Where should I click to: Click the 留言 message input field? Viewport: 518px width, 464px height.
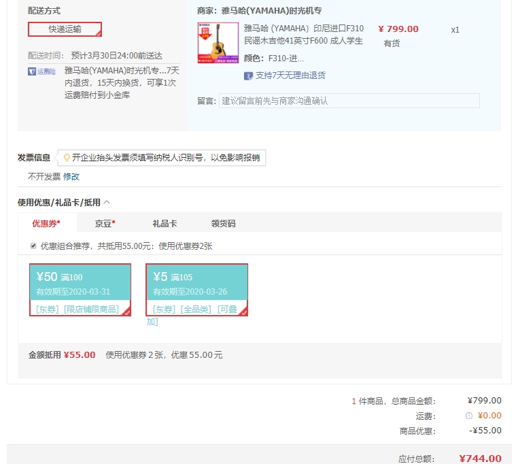click(x=349, y=101)
